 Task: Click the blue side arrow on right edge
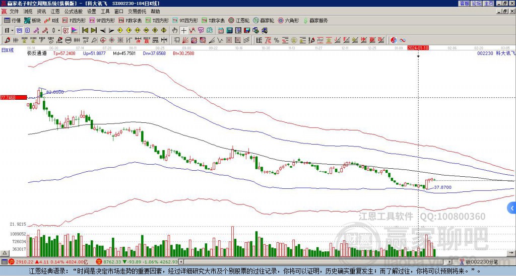512,208
